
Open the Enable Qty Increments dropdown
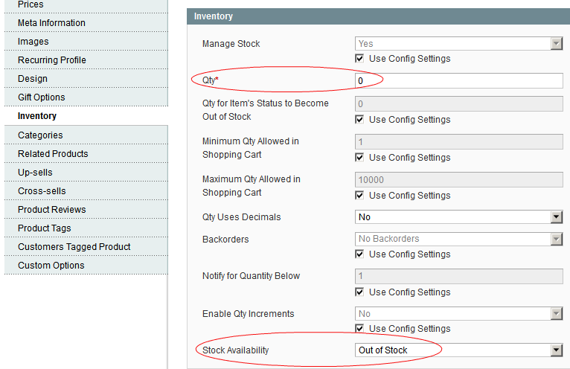point(459,313)
